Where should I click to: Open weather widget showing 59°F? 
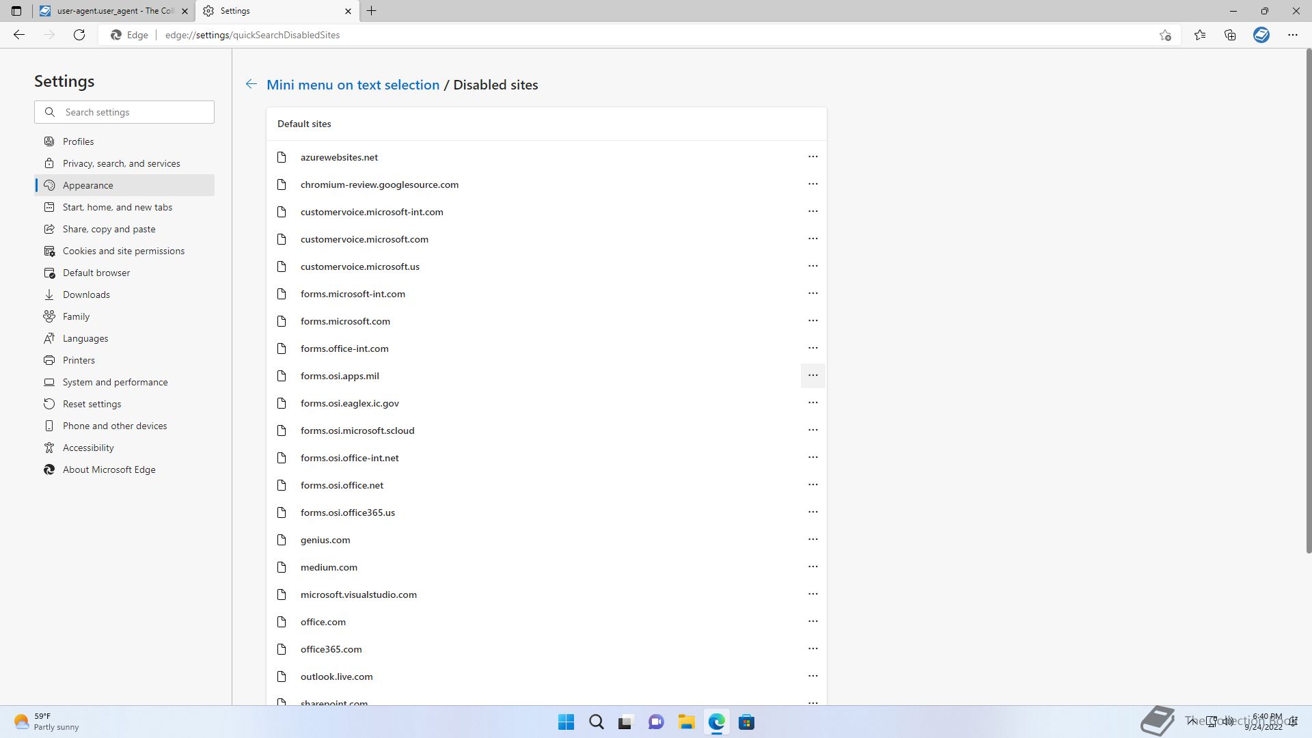click(46, 722)
